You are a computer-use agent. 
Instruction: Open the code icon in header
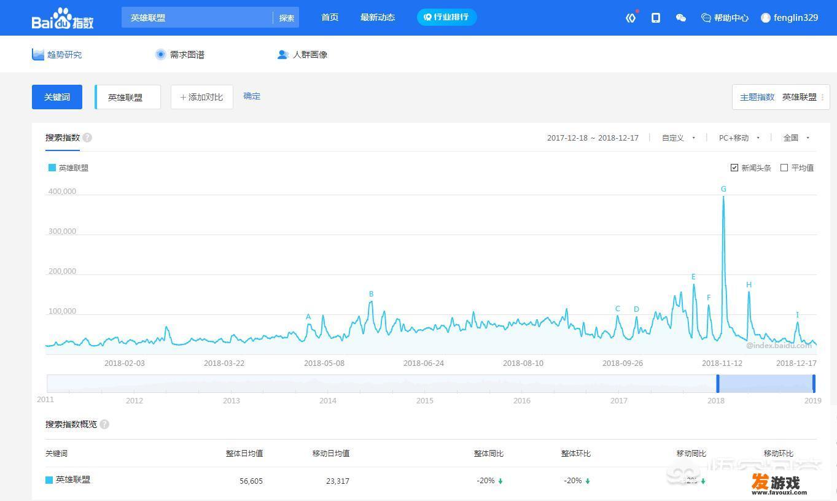(x=631, y=18)
